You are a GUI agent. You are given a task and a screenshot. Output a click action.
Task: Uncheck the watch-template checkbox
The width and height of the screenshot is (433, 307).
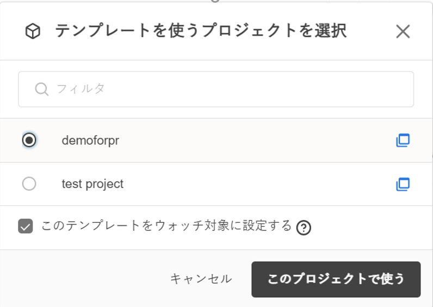pyautogui.click(x=26, y=226)
